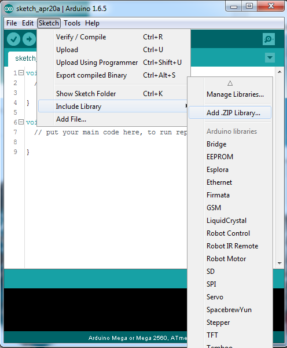Open the Serial Monitor magnifier icon
This screenshot has height=348, width=287.
point(268,39)
